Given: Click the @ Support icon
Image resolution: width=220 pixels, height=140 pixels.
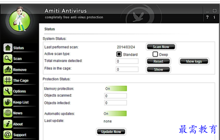Looking at the screenshot, I should [8, 135].
